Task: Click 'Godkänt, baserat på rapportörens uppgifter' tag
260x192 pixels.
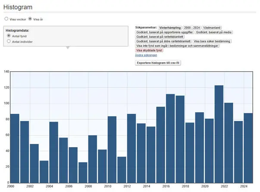Action: pyautogui.click(x=164, y=32)
